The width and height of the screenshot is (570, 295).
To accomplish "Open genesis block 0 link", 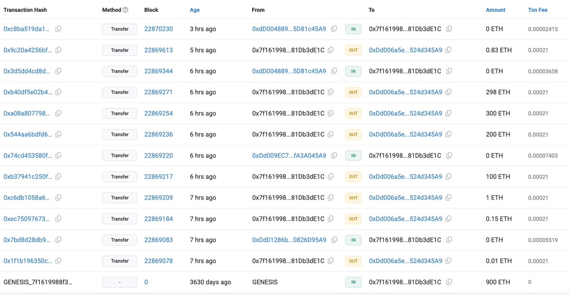I will point(146,282).
